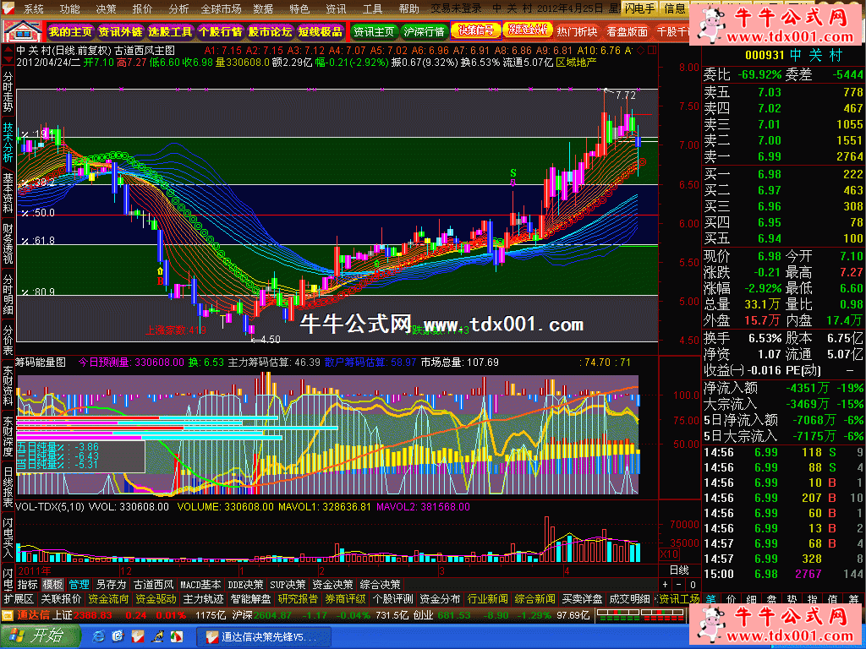This screenshot has width=866, height=649.
Task: Click 另存为 template option
Action: pos(111,585)
